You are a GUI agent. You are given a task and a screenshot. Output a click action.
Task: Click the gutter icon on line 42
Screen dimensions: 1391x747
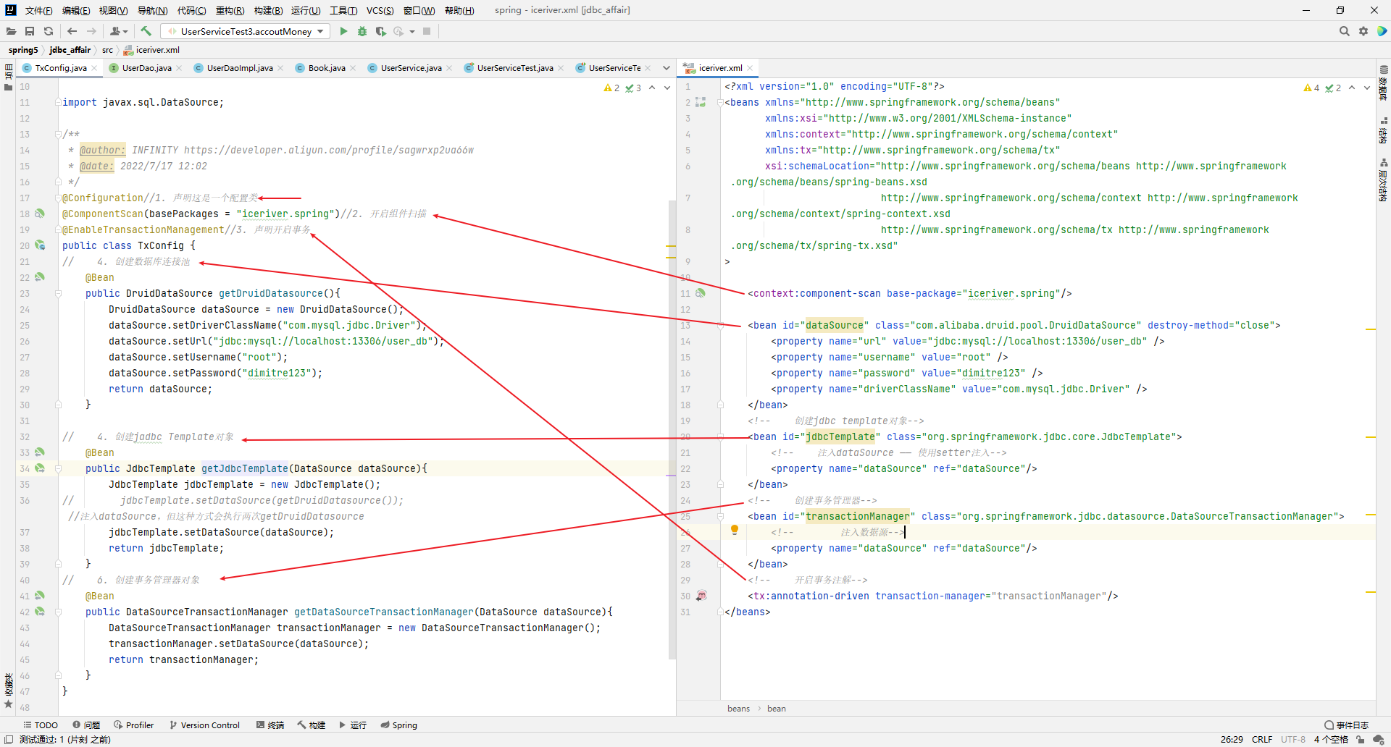tap(40, 612)
